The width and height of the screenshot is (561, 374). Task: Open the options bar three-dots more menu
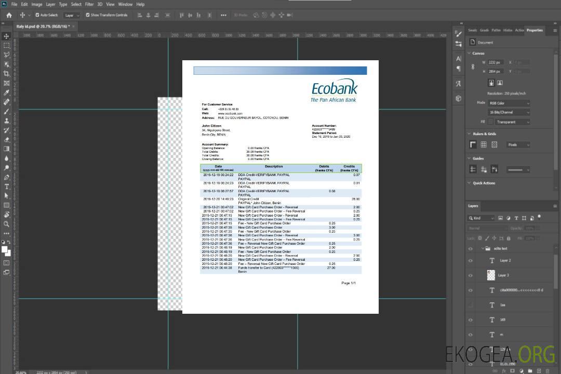pyautogui.click(x=223, y=15)
